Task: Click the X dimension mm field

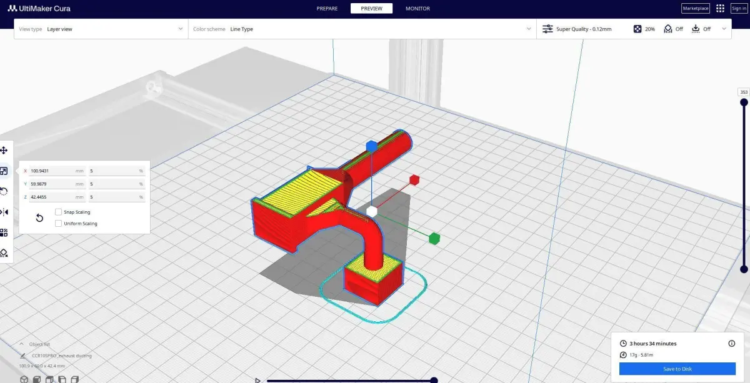Action: click(57, 171)
